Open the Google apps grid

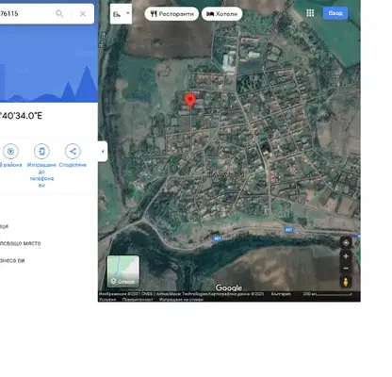tap(310, 13)
